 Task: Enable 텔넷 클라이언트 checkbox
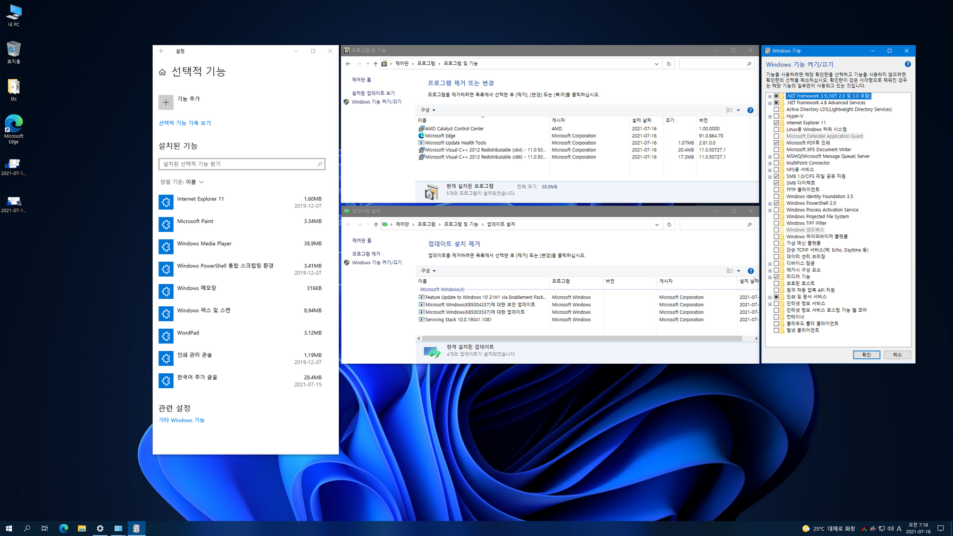point(776,330)
